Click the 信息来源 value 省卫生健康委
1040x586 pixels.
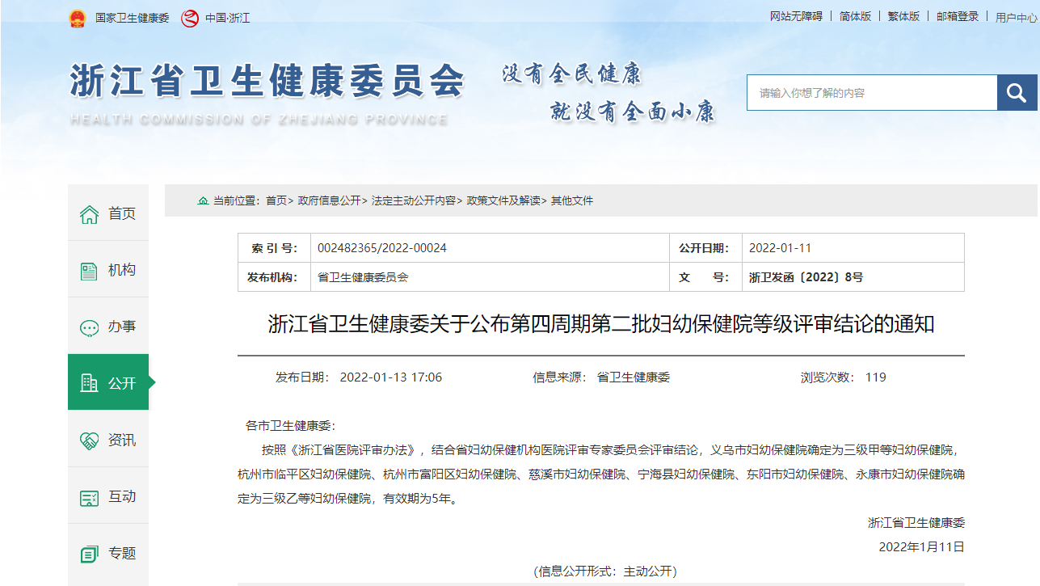(x=634, y=377)
